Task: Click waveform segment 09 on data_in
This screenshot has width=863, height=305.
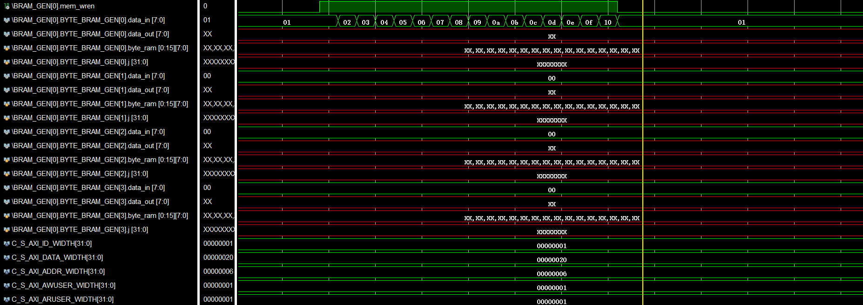Action: (477, 21)
